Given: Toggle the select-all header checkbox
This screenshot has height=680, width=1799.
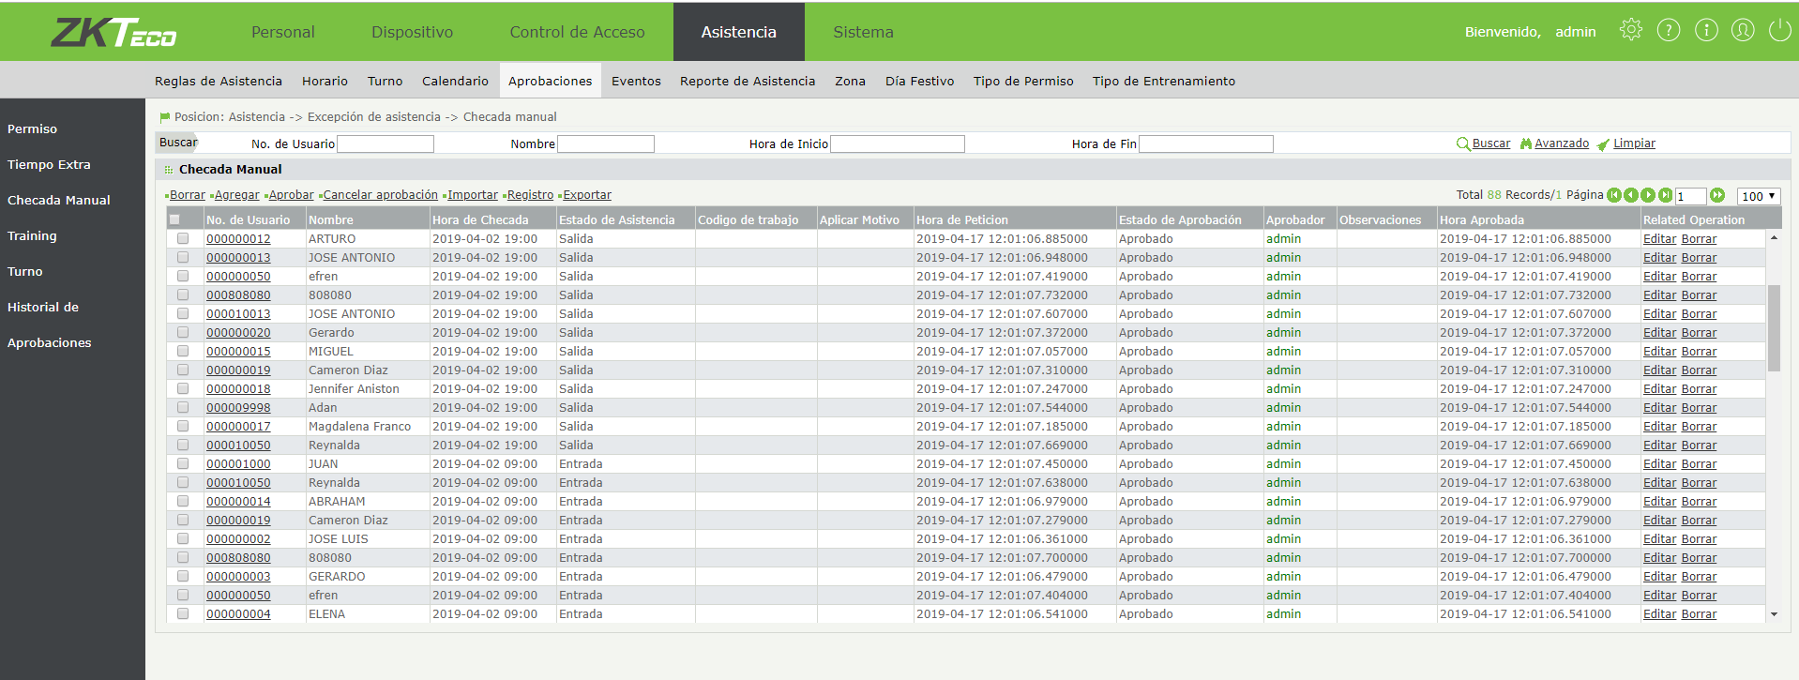Looking at the screenshot, I should 174,219.
